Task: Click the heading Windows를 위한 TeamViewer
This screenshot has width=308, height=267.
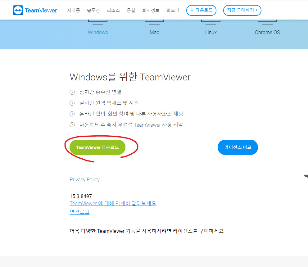Action: [x=130, y=77]
